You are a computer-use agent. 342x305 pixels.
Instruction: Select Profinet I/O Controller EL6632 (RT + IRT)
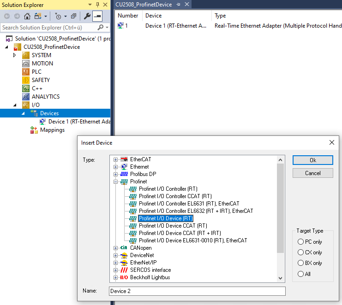196,211
